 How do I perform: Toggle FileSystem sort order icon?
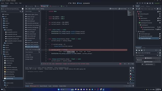pos(23,11)
